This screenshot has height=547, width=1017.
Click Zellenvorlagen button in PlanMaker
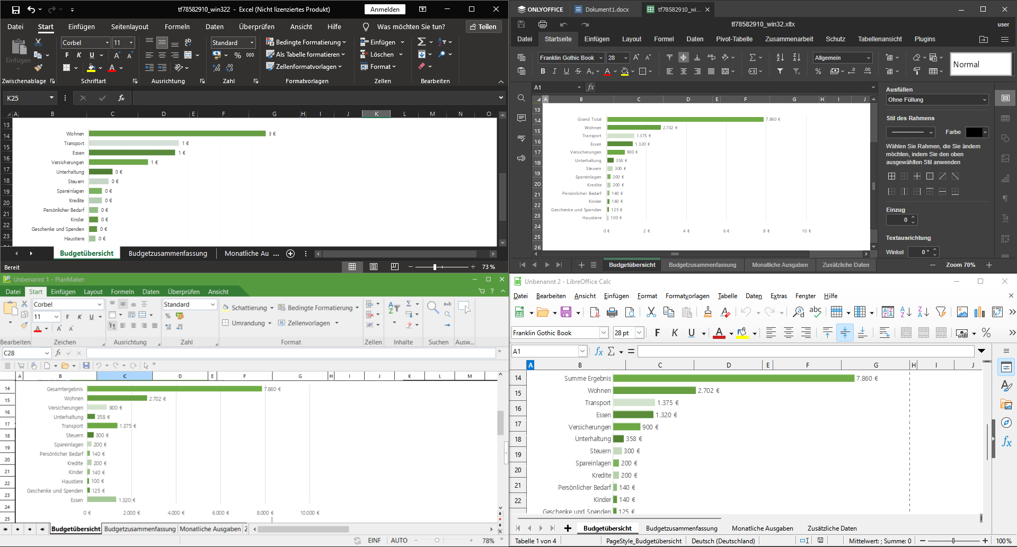[308, 323]
